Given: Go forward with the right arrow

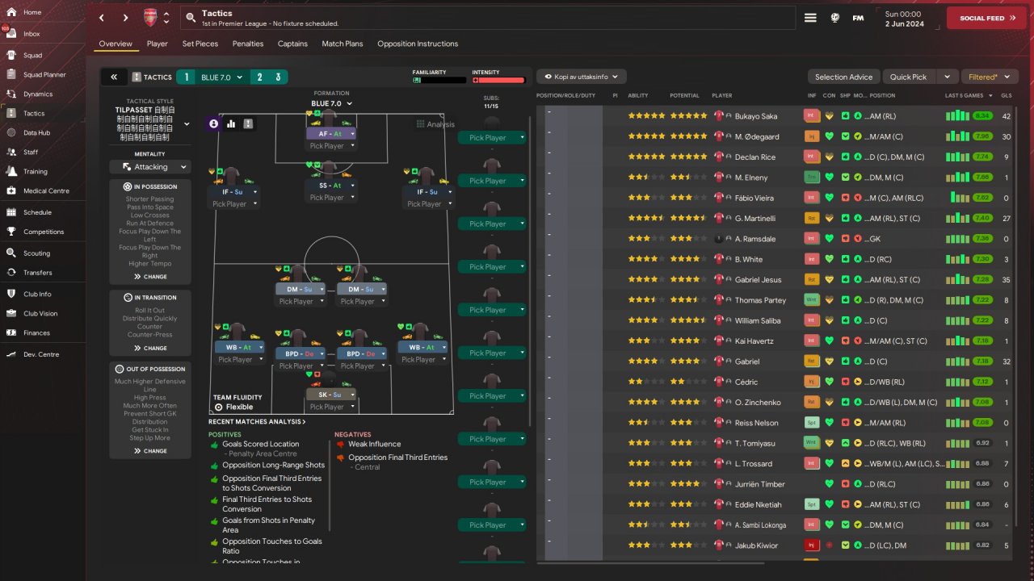Looking at the screenshot, I should tap(125, 18).
